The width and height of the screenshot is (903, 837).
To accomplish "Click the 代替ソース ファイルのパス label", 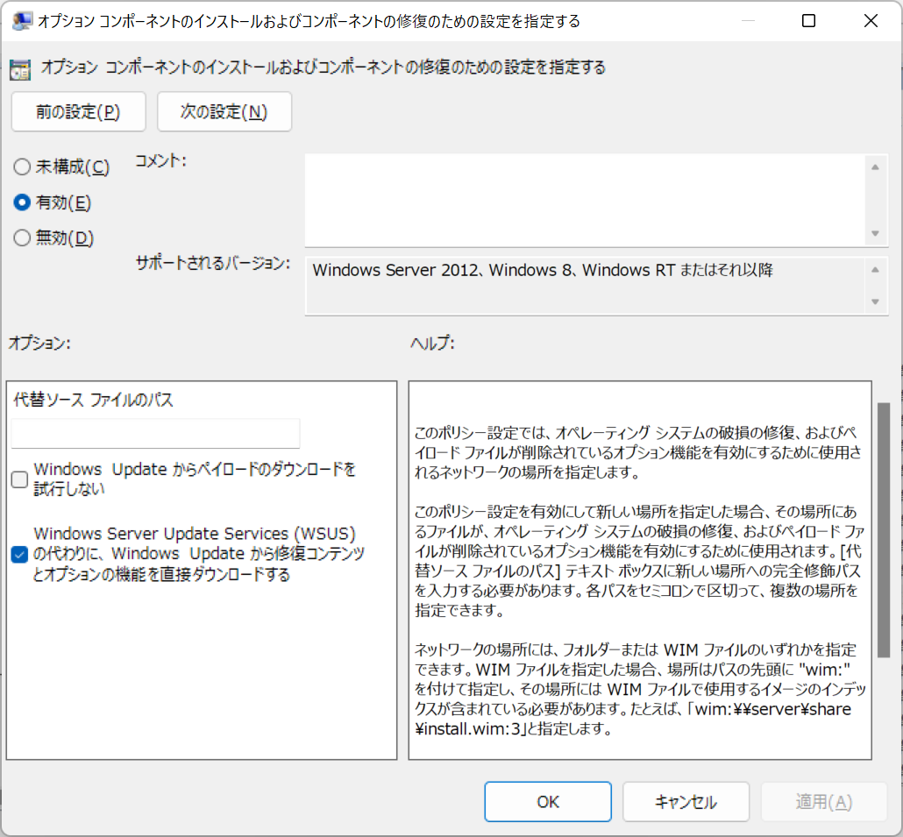I will [x=93, y=400].
